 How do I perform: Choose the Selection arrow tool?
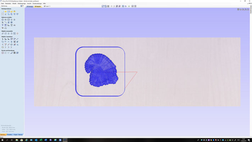click(2, 39)
